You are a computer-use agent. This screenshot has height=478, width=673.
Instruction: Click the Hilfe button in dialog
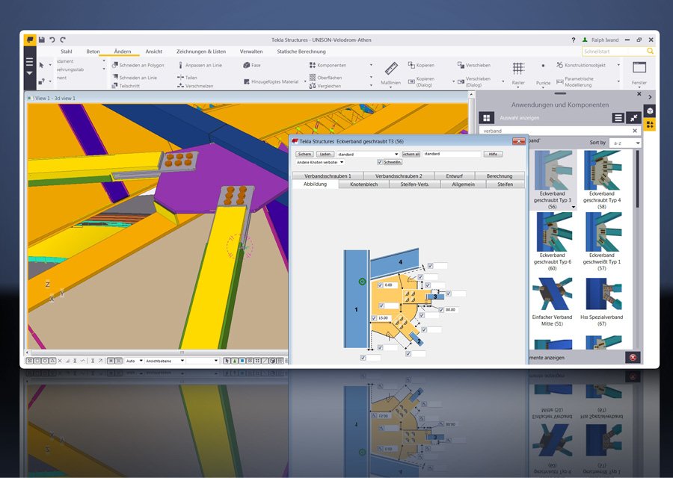[493, 154]
